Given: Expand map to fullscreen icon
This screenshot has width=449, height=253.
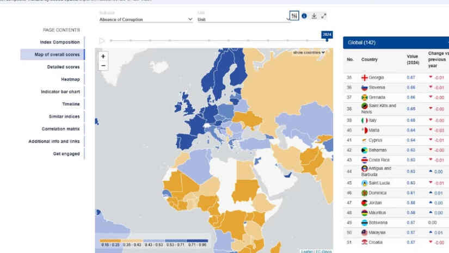Looking at the screenshot, I should coord(324,16).
